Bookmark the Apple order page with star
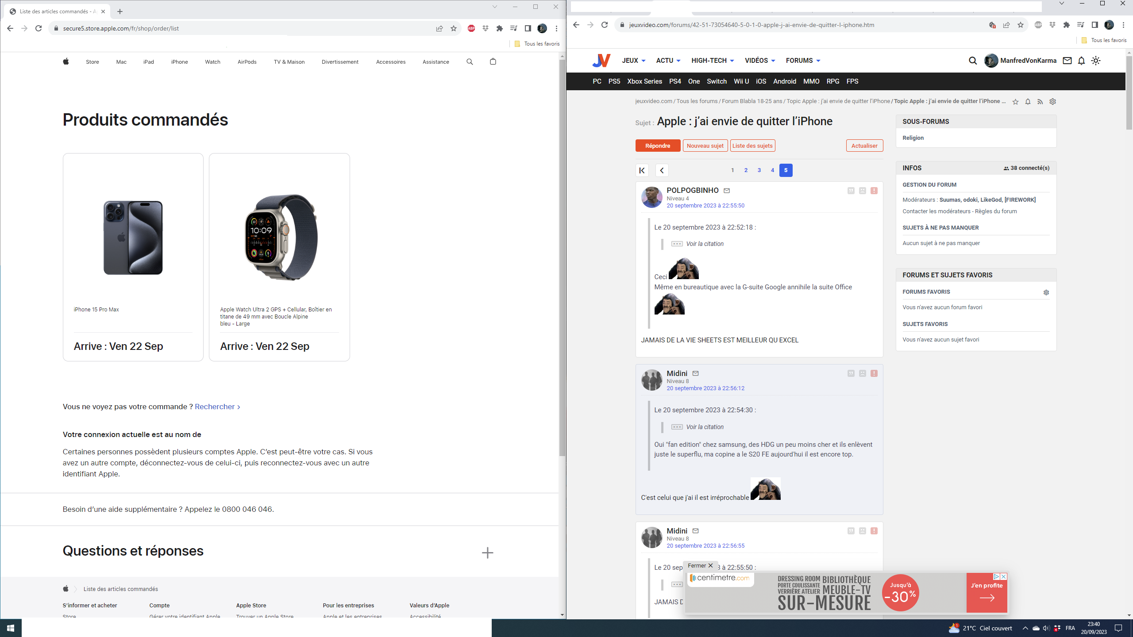 click(453, 28)
